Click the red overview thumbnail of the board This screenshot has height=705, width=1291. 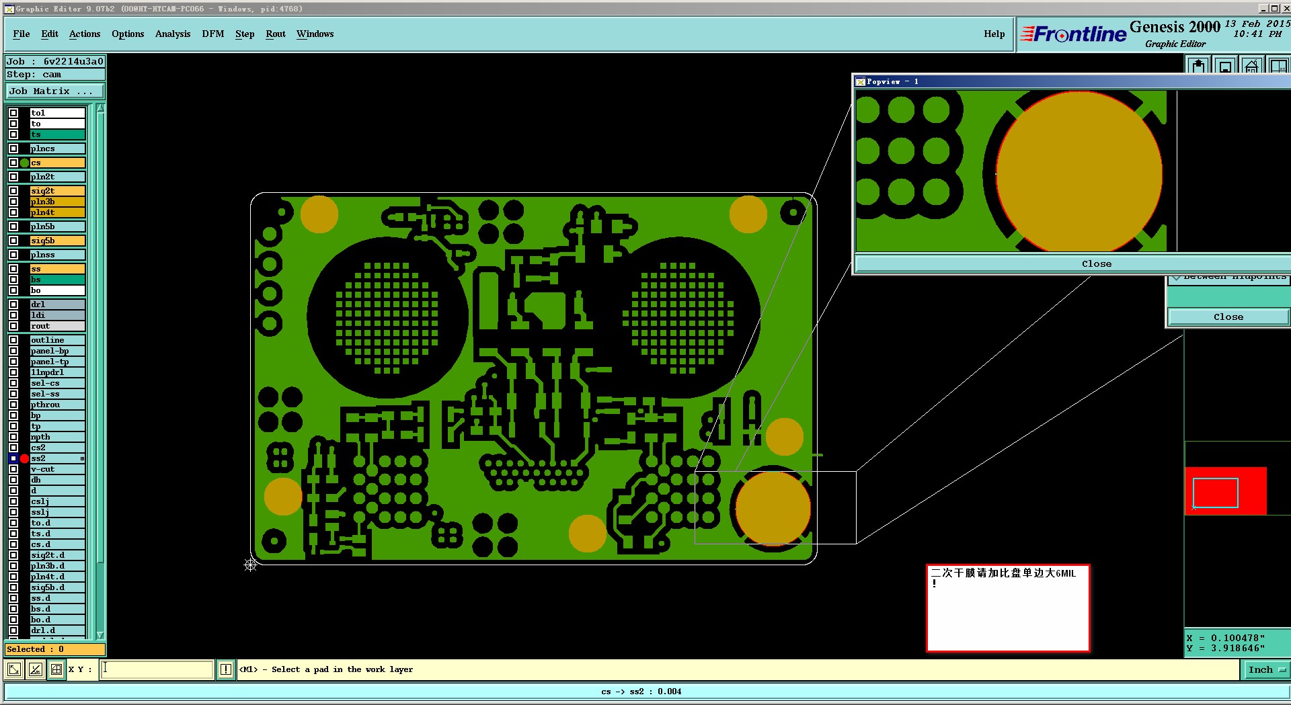(x=1225, y=491)
